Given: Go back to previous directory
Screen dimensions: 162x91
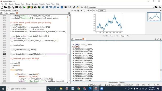Looking at the screenshot, I should coord(82,7).
